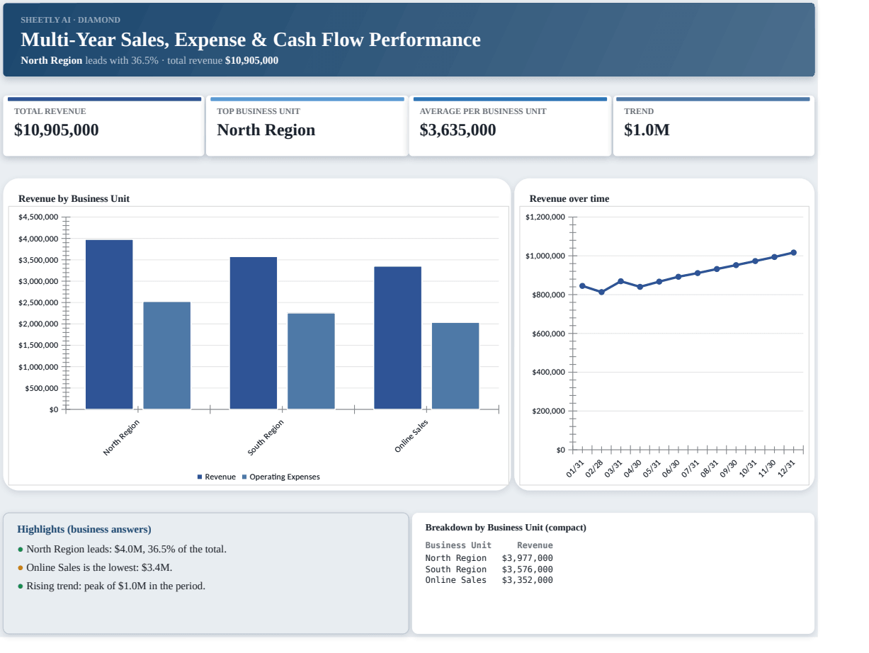This screenshot has width=869, height=653.
Task: Click the Top Business Unit North Region value
Action: click(x=266, y=130)
